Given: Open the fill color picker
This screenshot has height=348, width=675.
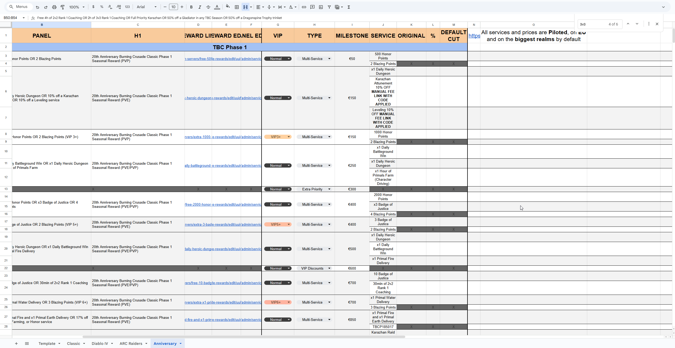Looking at the screenshot, I should tap(228, 7).
